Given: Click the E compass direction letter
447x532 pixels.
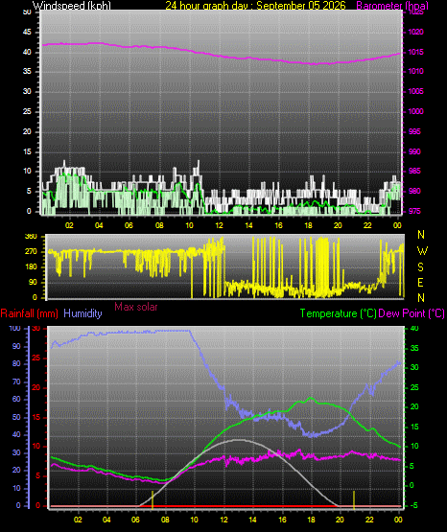Looking at the screenshot, I should pyautogui.click(x=420, y=282).
